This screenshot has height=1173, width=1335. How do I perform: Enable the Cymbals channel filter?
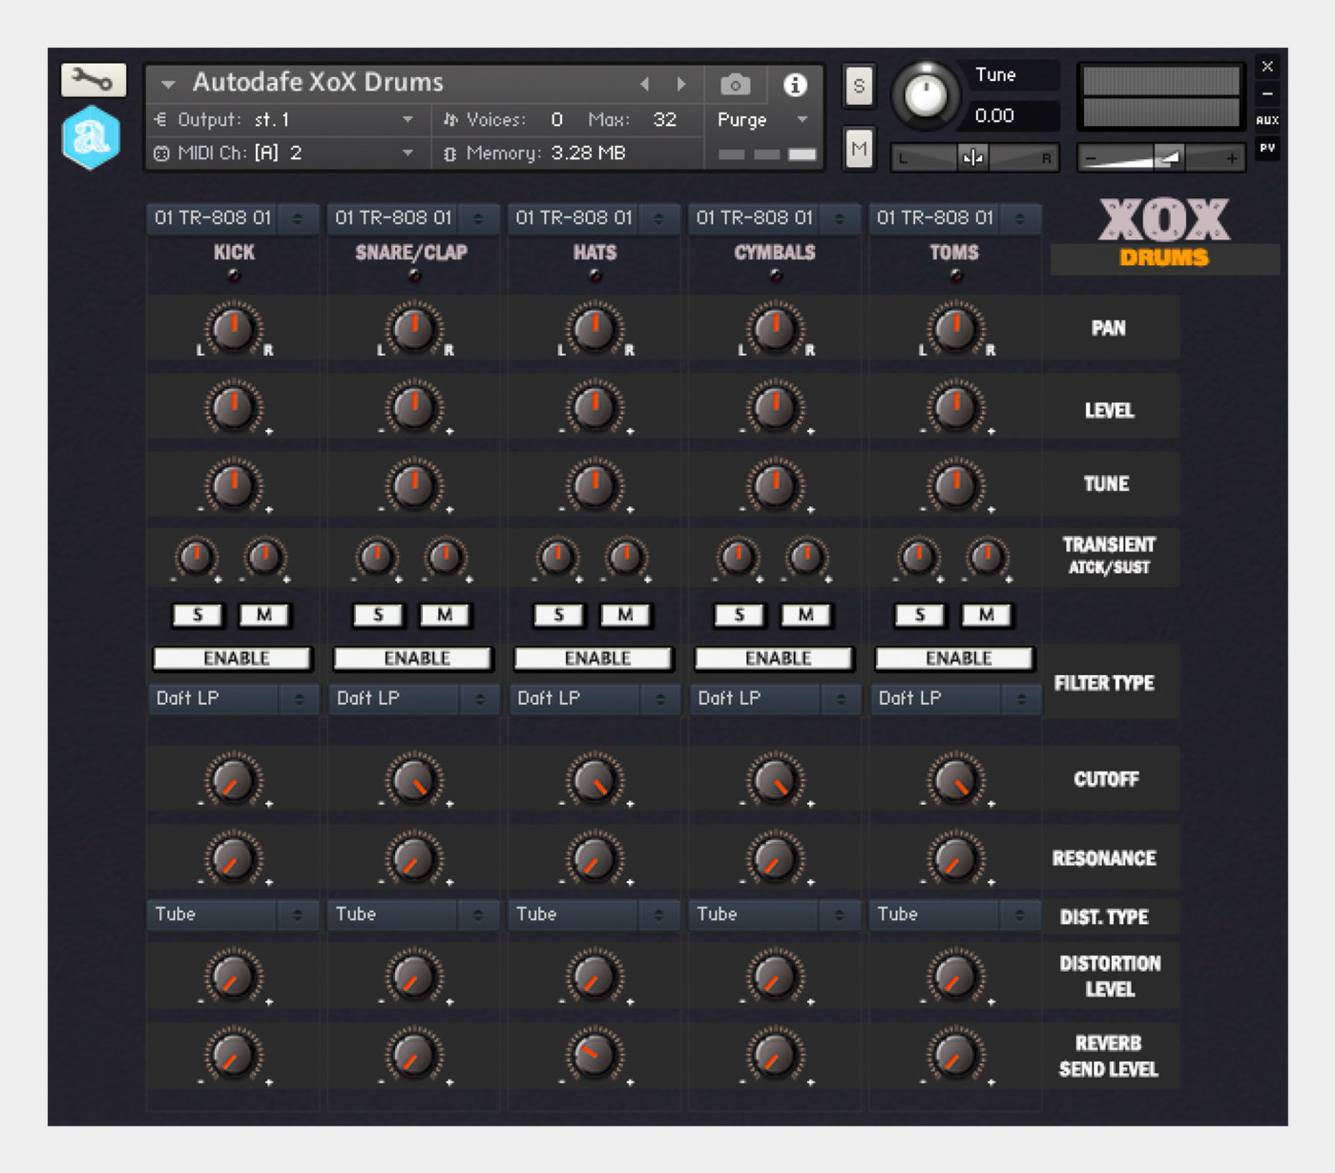773,658
